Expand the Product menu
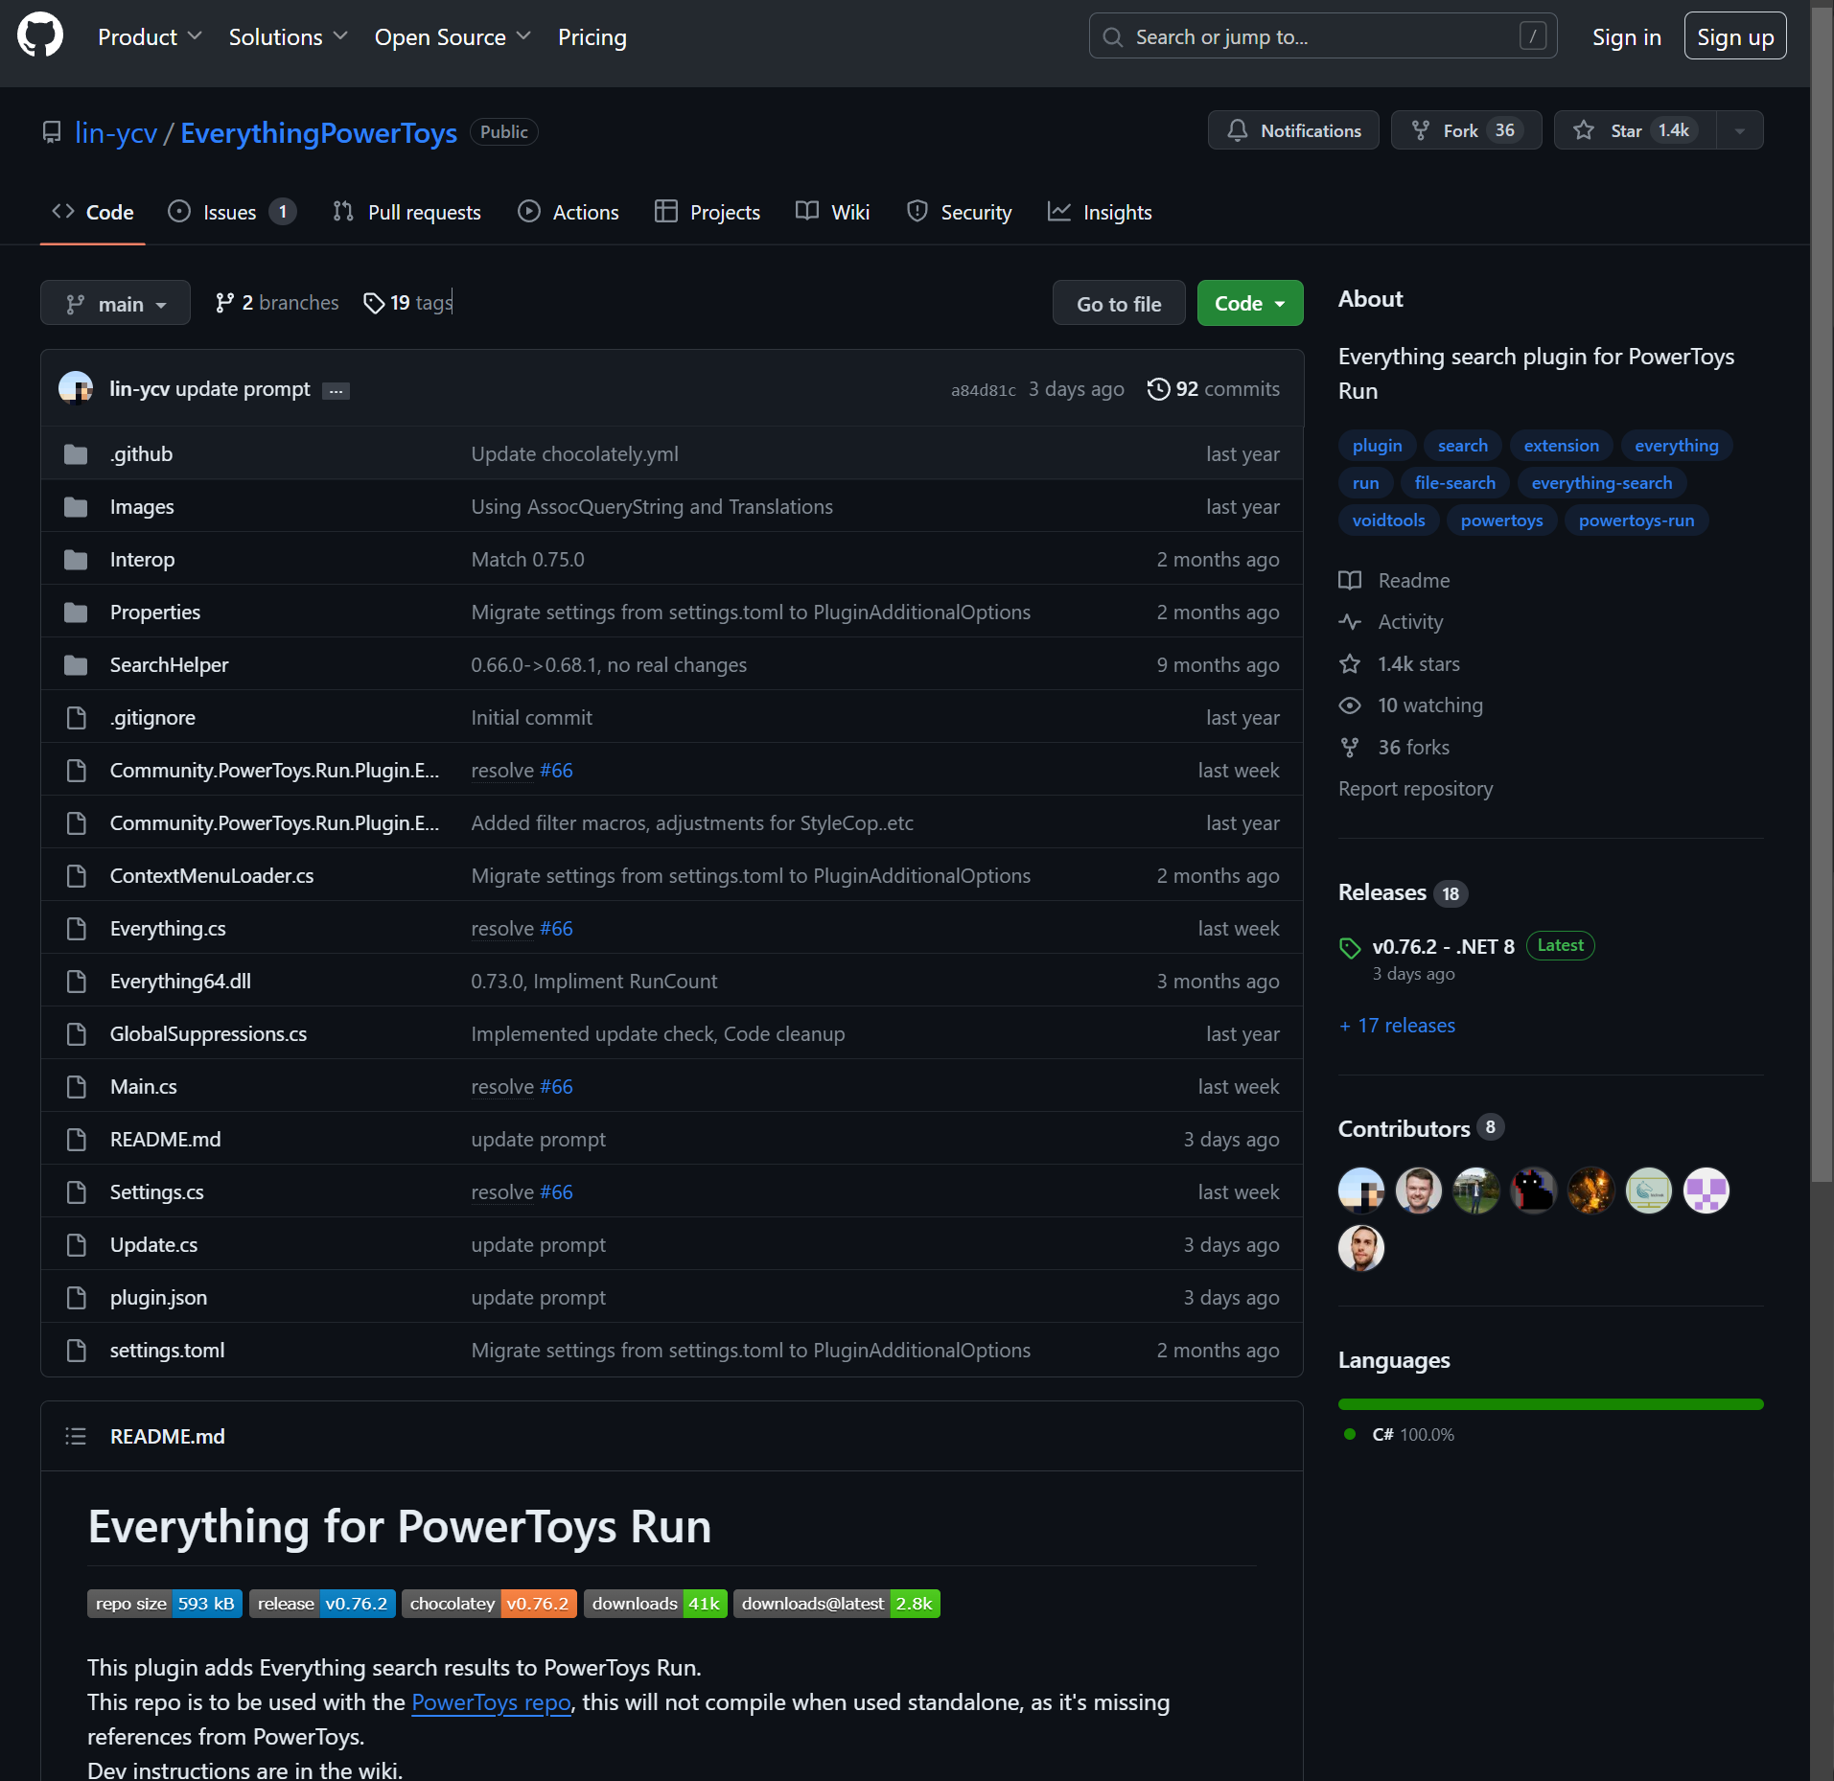Screen dimensions: 1834x1781 tap(150, 37)
